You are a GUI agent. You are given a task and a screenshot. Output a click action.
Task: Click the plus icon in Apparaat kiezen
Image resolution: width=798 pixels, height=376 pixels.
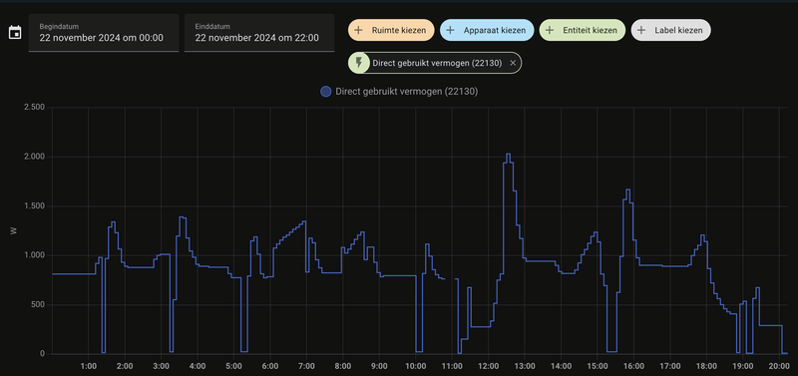click(x=450, y=30)
